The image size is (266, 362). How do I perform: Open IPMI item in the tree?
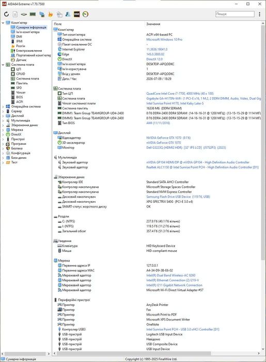point(19,41)
